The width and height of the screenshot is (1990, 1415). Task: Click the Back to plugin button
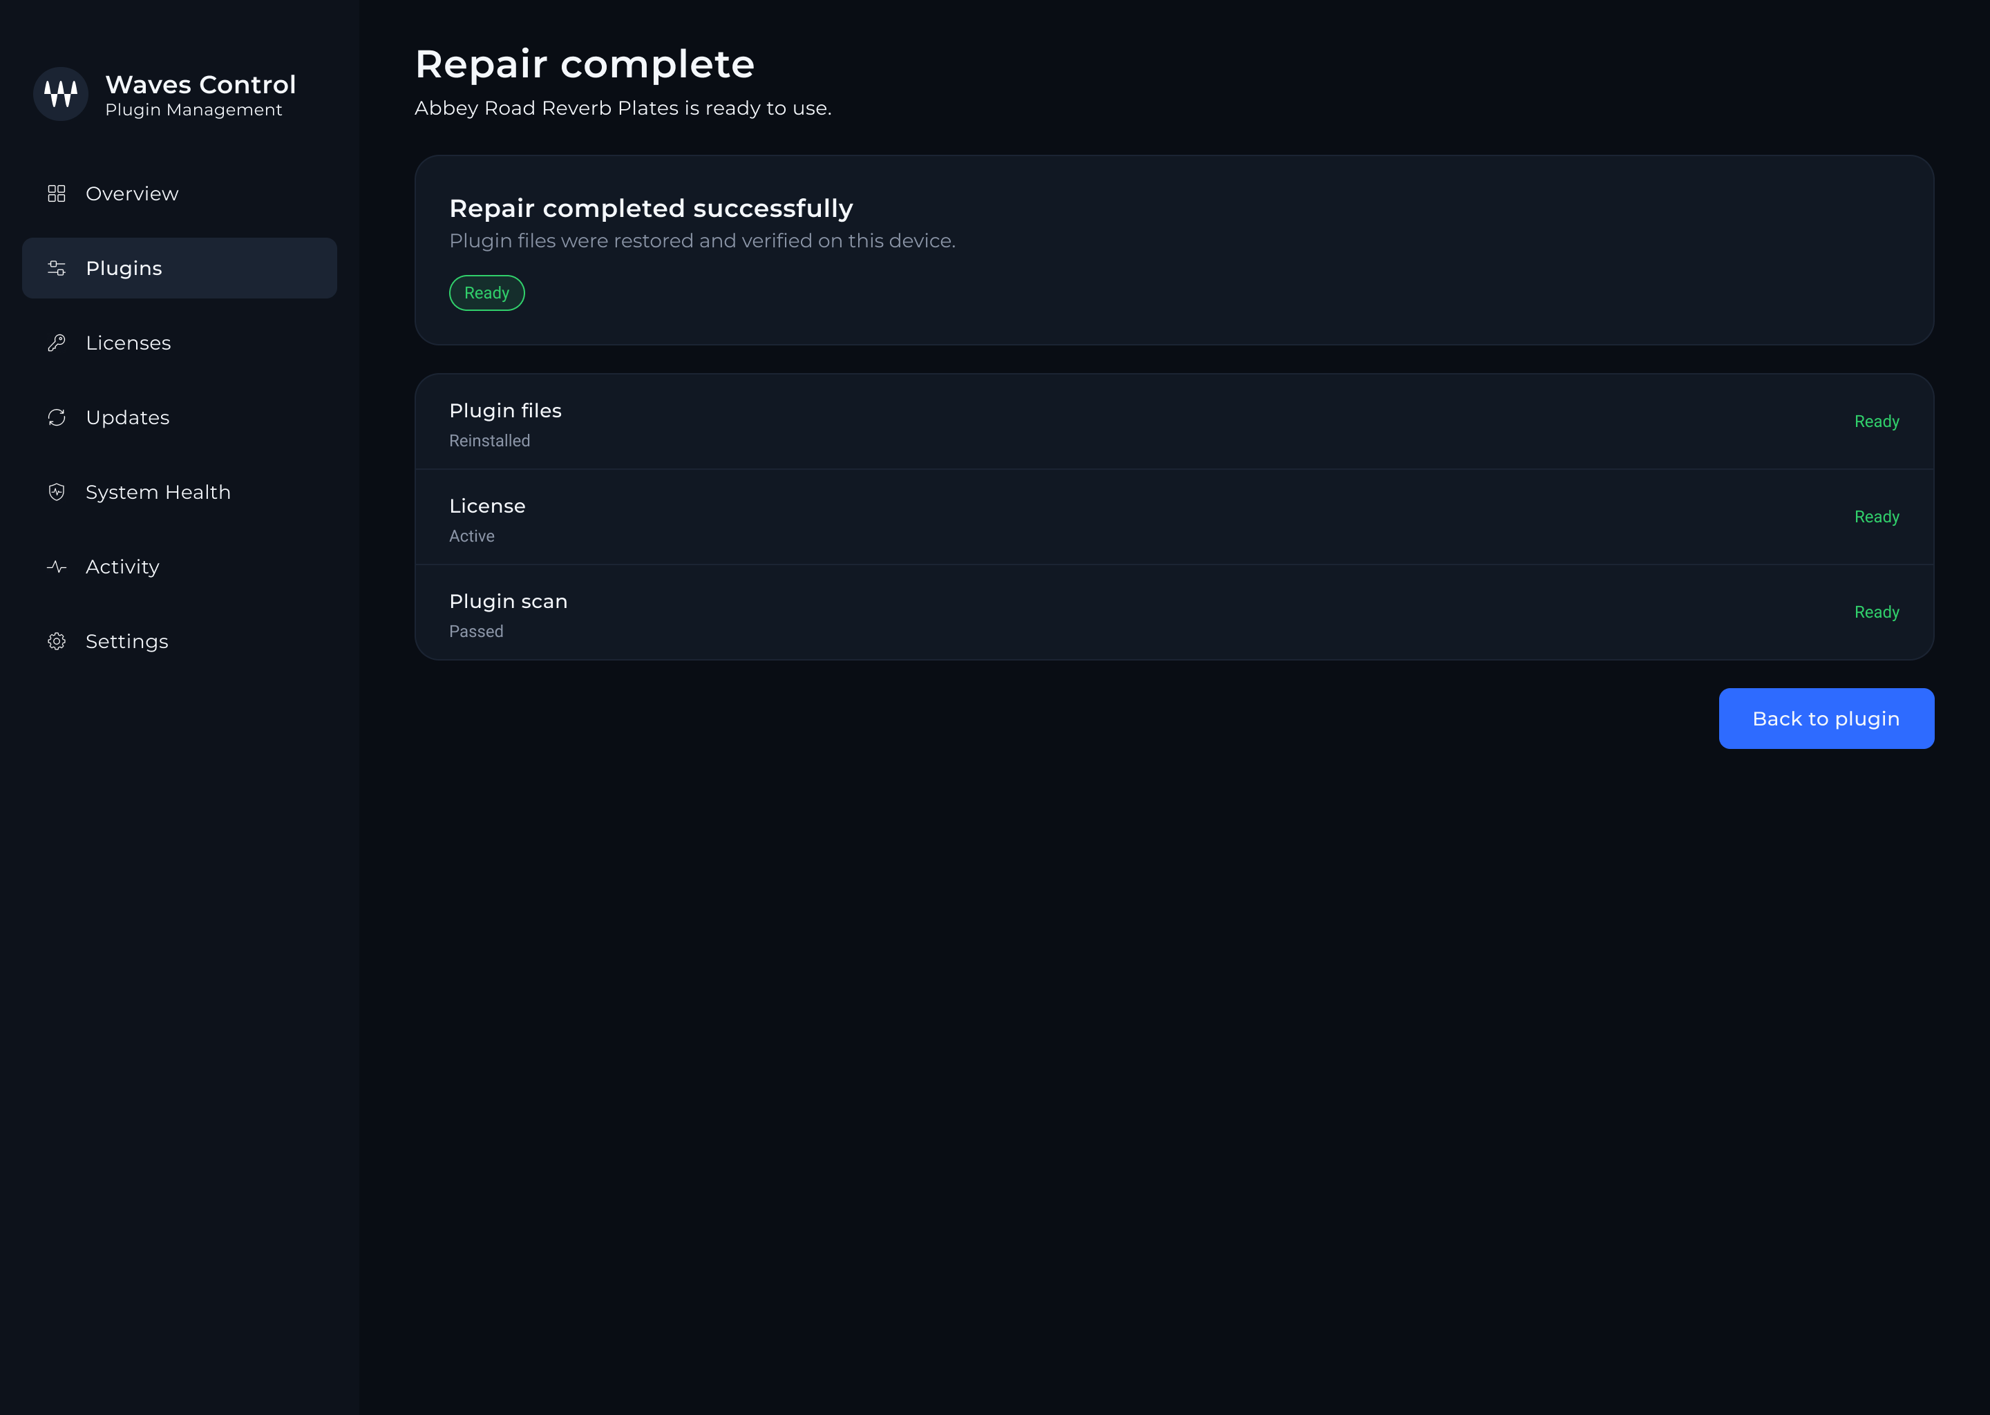[1826, 719]
